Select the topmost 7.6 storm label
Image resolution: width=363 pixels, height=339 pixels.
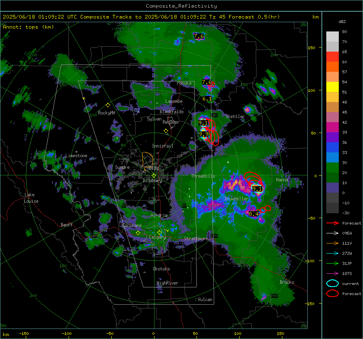tap(198, 36)
